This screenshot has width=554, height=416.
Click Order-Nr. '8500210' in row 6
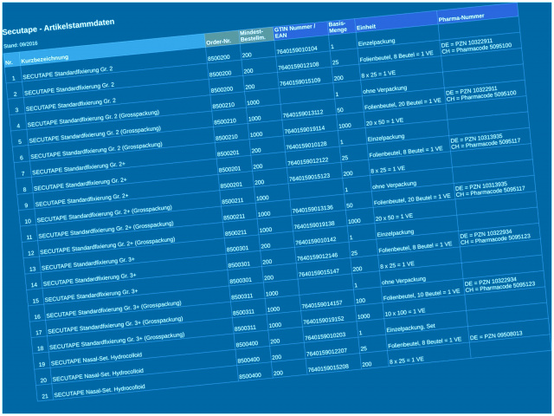(227, 137)
